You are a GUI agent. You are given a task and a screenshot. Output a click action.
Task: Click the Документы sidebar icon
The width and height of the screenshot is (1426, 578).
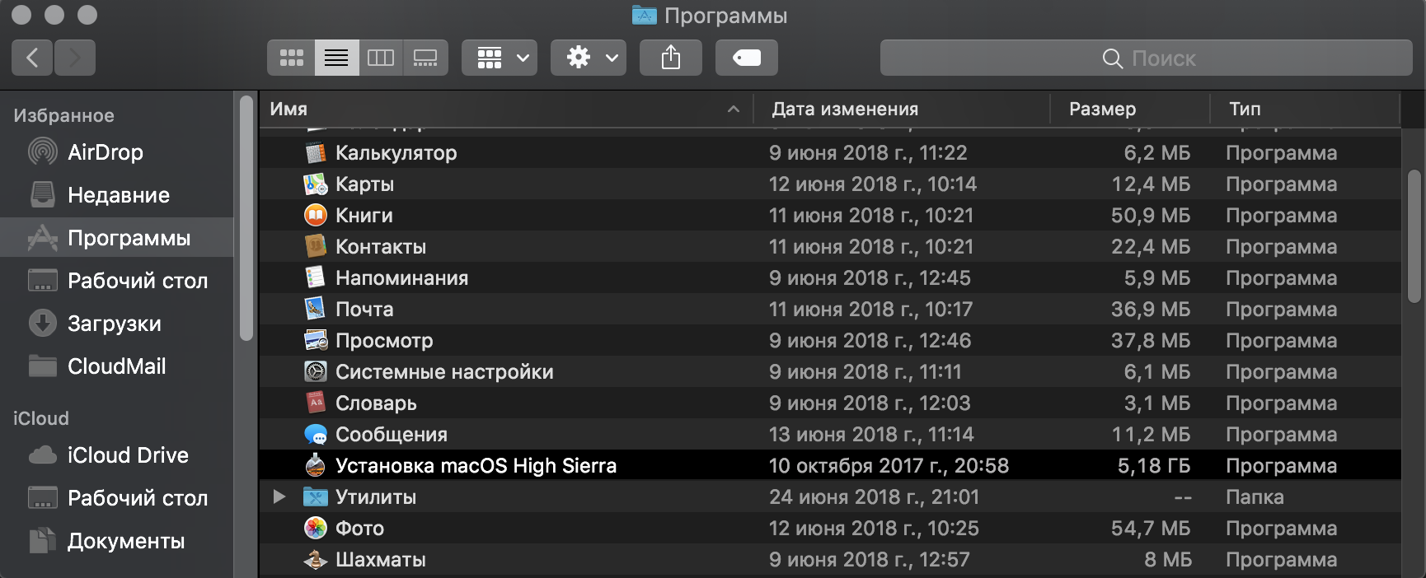click(x=43, y=540)
